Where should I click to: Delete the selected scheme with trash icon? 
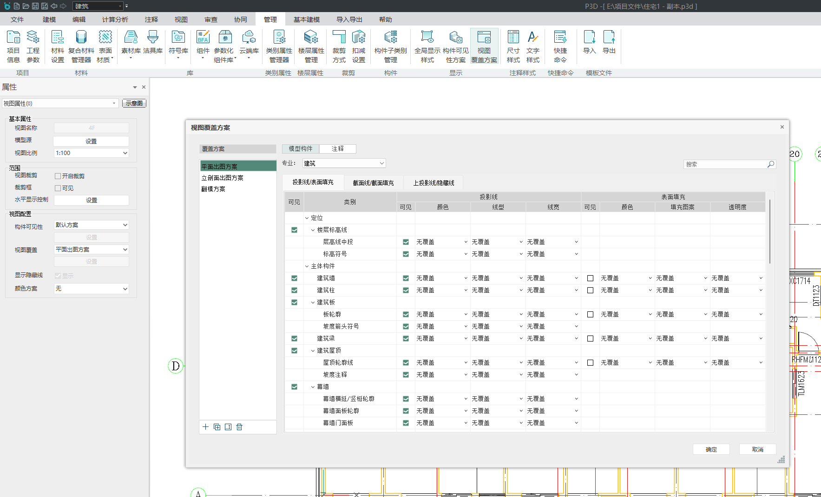click(x=239, y=427)
